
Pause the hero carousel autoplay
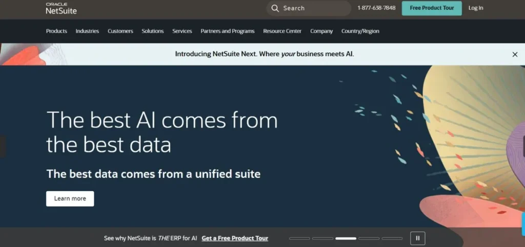click(x=417, y=238)
